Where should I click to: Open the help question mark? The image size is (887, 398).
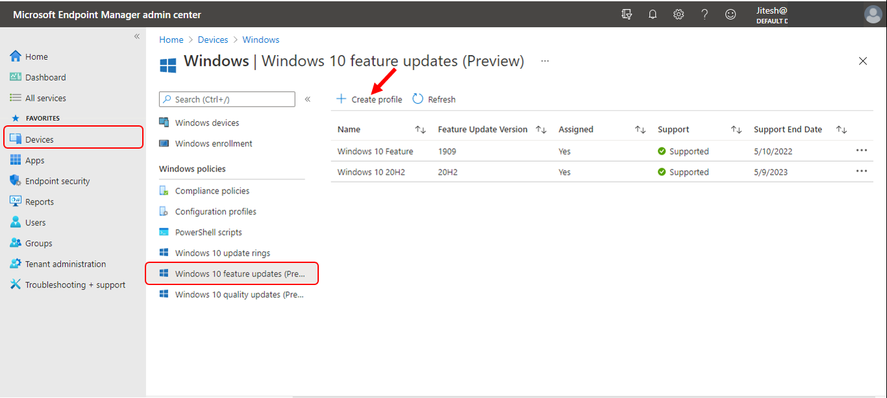(705, 14)
